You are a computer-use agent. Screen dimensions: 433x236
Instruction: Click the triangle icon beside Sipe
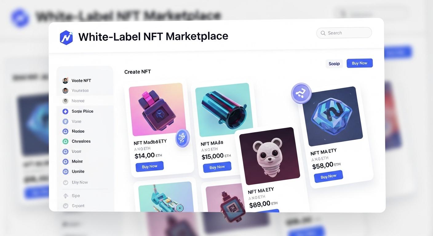click(x=65, y=196)
